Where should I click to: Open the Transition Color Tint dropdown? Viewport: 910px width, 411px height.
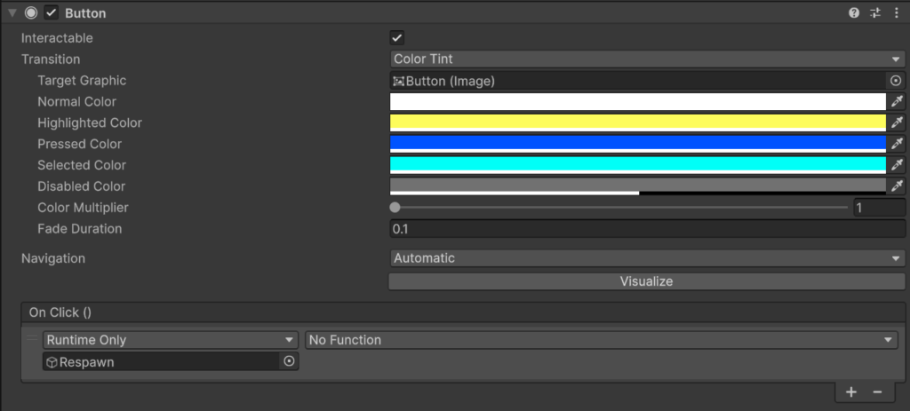(x=647, y=59)
